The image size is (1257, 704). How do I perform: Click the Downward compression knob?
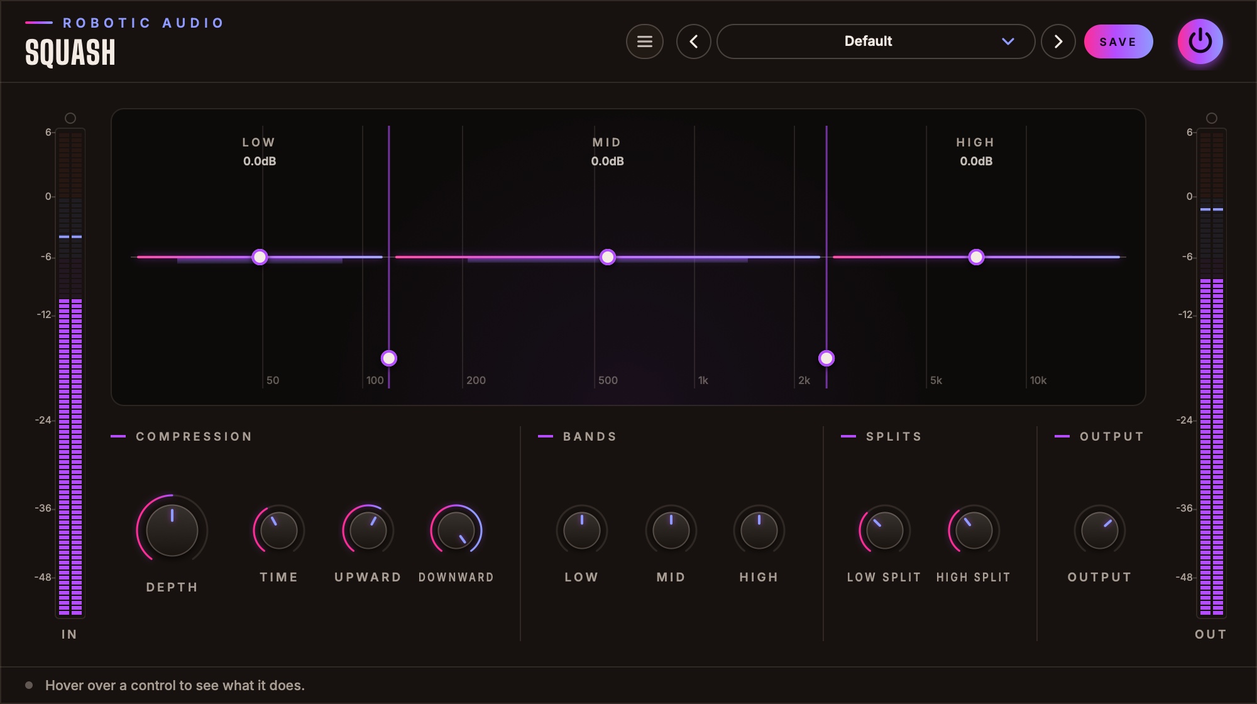click(x=456, y=530)
